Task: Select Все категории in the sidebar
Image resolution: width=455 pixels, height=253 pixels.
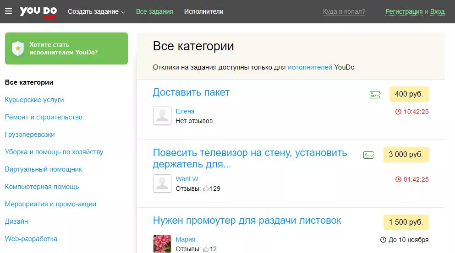Action: pyautogui.click(x=29, y=82)
